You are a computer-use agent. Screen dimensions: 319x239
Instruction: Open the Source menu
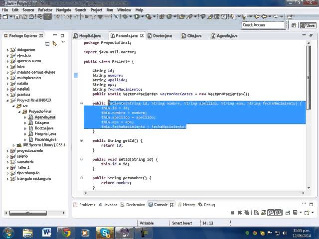28,10
